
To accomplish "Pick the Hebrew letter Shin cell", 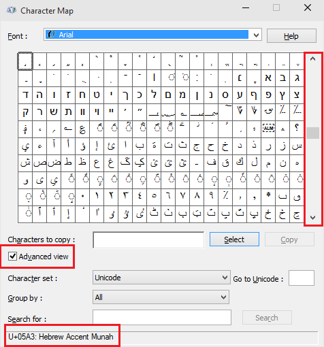I will [x=54, y=112].
